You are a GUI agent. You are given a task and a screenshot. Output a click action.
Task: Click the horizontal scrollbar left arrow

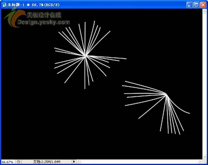point(79,162)
